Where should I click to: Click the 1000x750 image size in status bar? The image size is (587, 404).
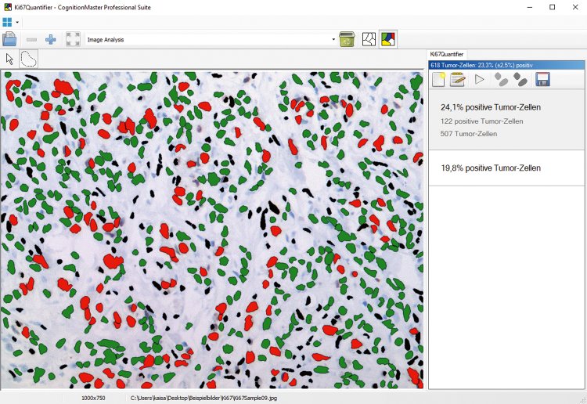[x=93, y=398]
